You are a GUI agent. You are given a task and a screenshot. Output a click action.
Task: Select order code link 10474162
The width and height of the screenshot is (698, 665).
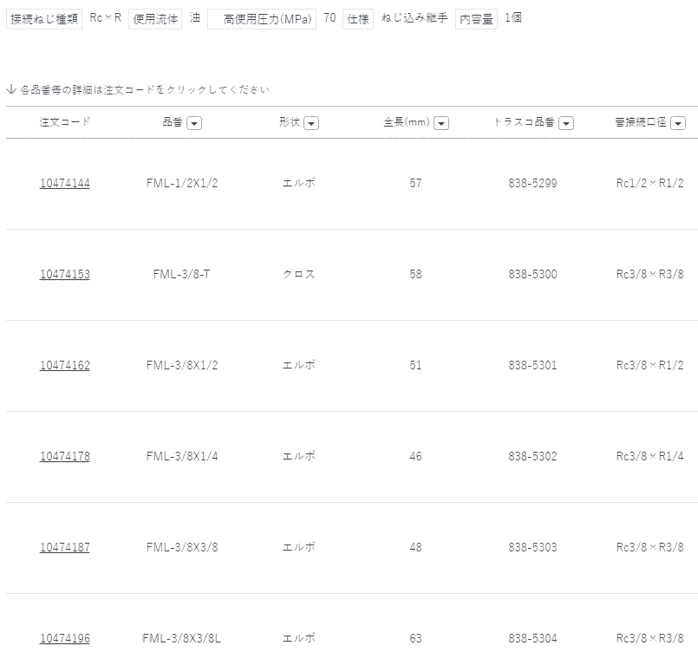point(64,365)
